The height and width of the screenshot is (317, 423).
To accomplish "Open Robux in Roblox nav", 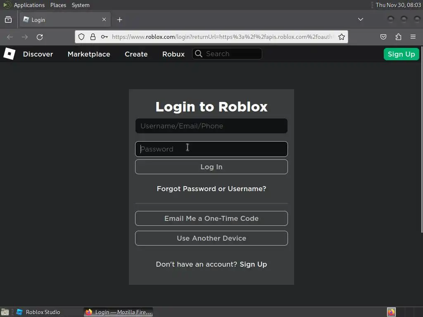I will click(173, 54).
